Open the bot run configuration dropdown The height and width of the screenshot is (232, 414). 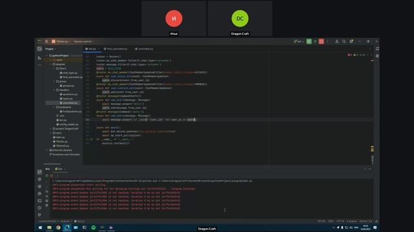click(299, 41)
